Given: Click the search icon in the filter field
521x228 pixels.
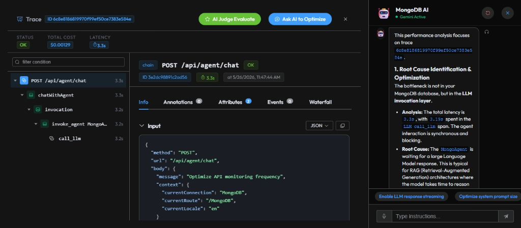Looking at the screenshot, I should click(17, 62).
